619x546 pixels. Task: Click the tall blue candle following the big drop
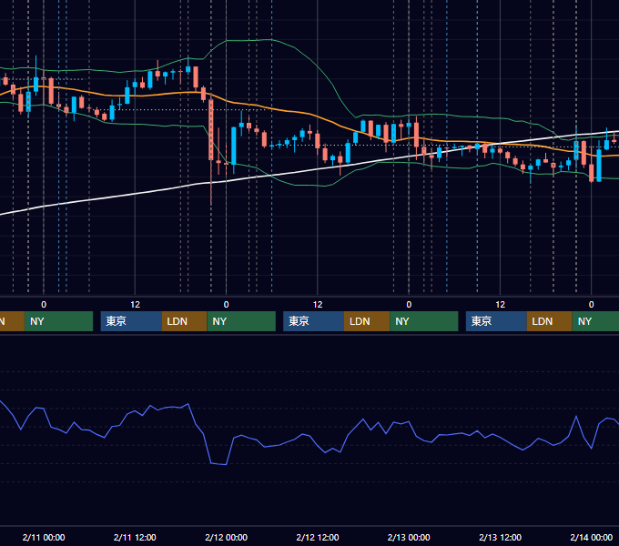click(234, 146)
